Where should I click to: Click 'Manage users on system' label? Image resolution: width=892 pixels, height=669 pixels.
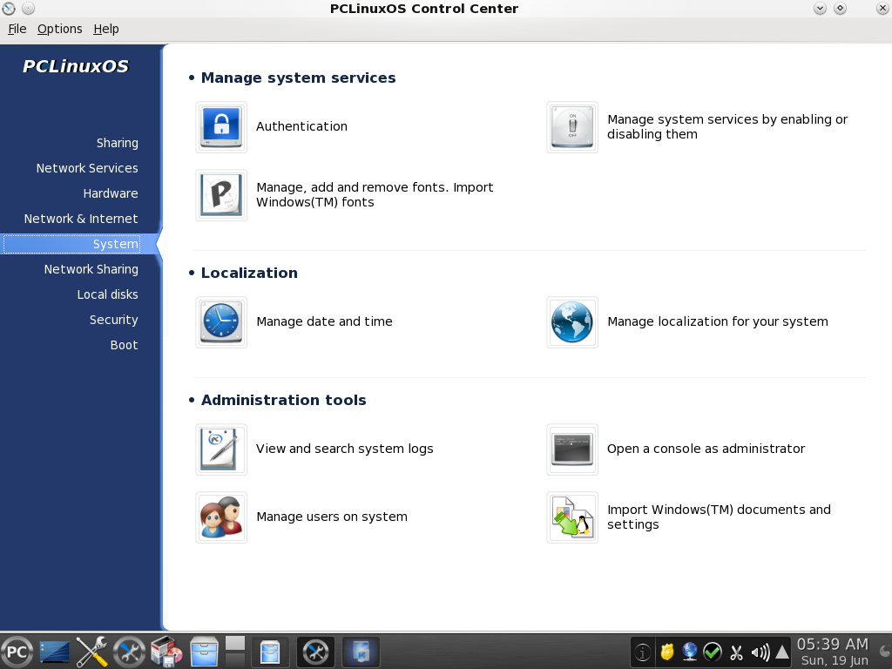click(332, 517)
